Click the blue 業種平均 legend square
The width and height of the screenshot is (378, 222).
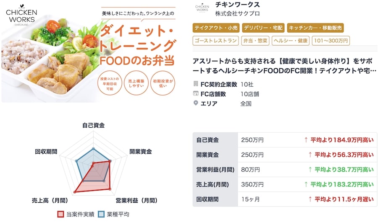[x=101, y=214]
